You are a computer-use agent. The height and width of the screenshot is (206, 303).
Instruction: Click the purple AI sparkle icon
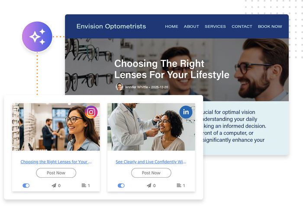pos(37,36)
